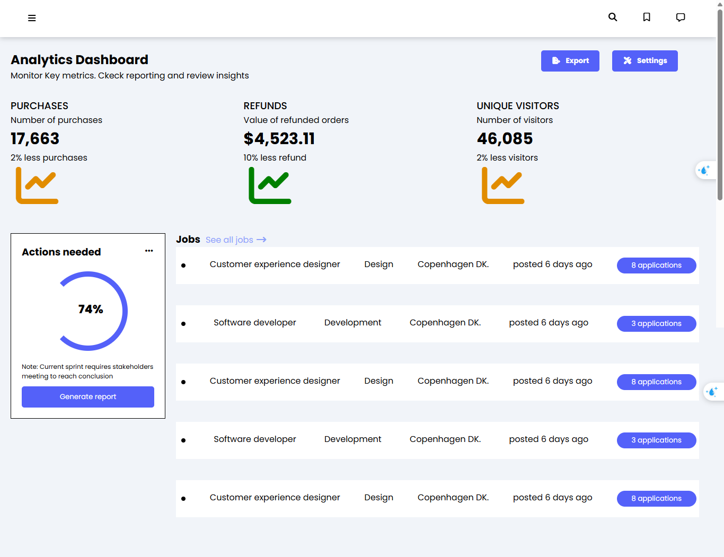Open Actions needed three-dot menu
The height and width of the screenshot is (557, 724).
(149, 251)
